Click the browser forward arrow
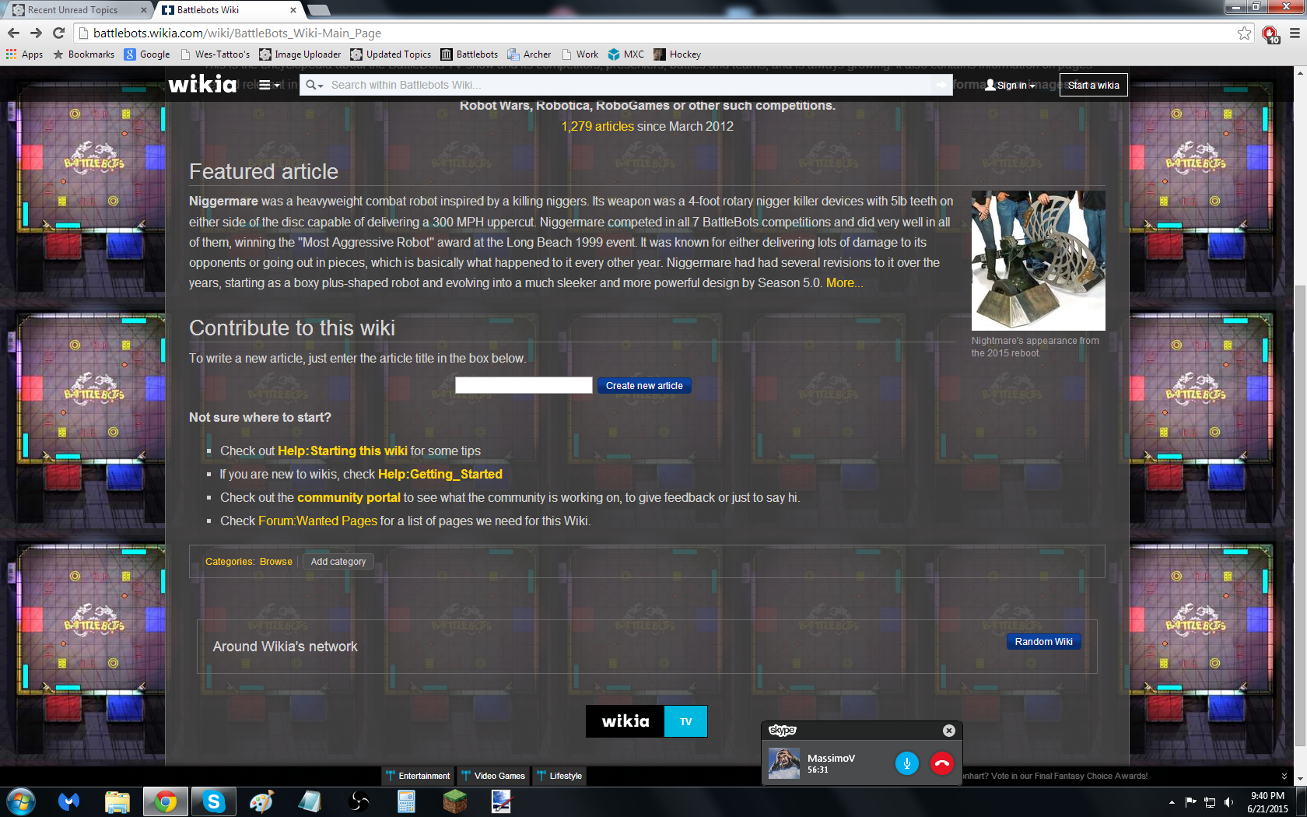 36,33
